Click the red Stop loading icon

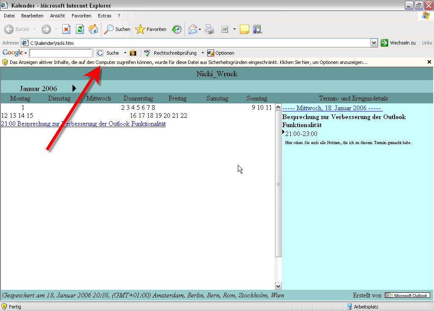[x=66, y=29]
